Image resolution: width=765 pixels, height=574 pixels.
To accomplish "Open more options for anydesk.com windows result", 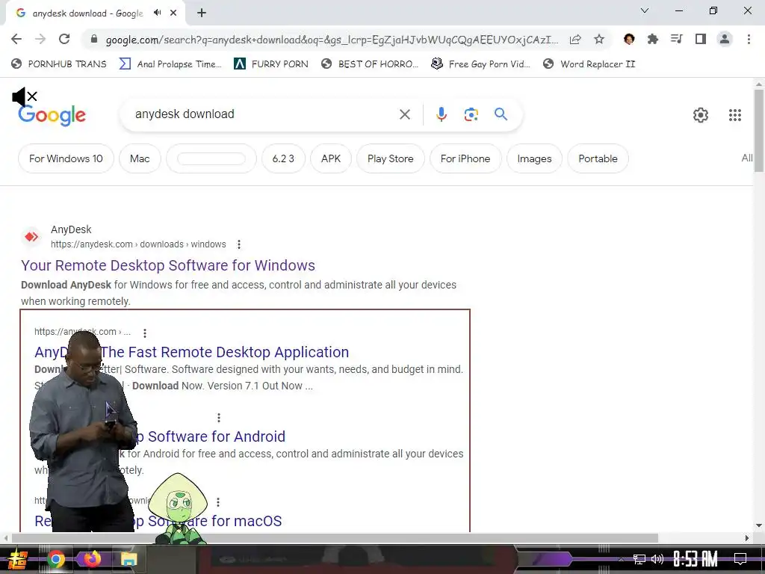I will (x=238, y=244).
